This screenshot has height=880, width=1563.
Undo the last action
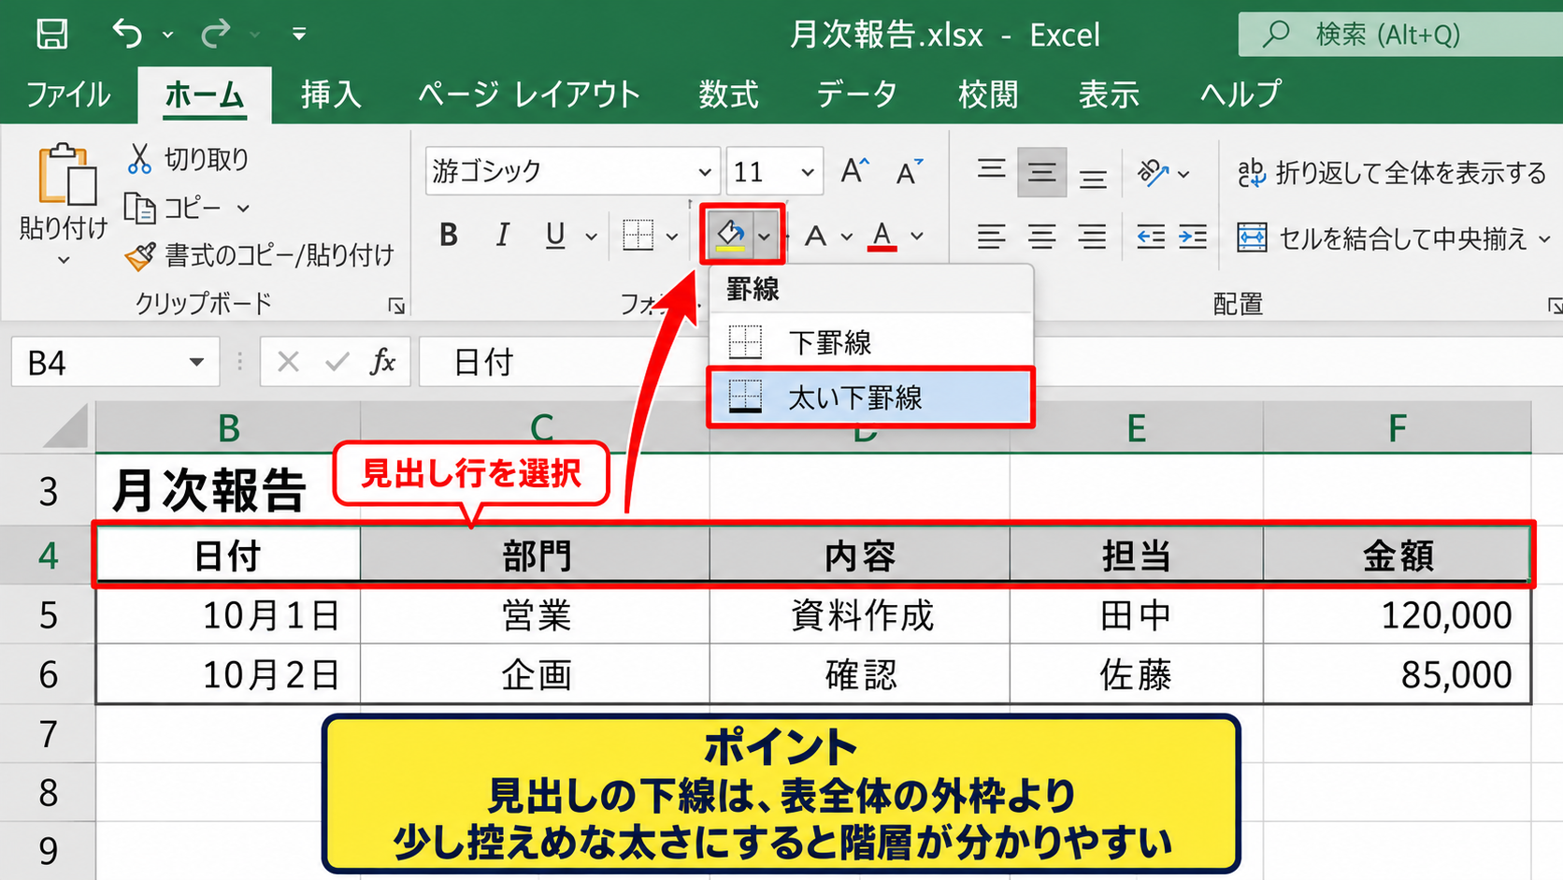coord(127,35)
